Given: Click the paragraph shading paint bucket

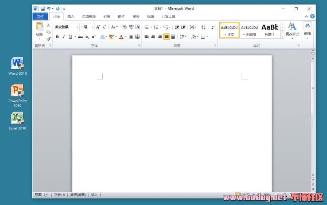Looking at the screenshot, I should (194, 36).
